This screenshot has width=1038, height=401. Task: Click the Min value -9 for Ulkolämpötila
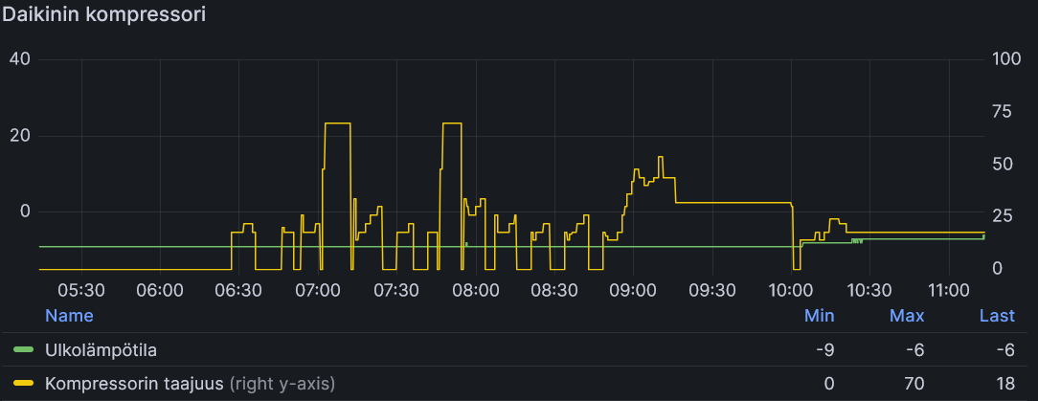(825, 350)
